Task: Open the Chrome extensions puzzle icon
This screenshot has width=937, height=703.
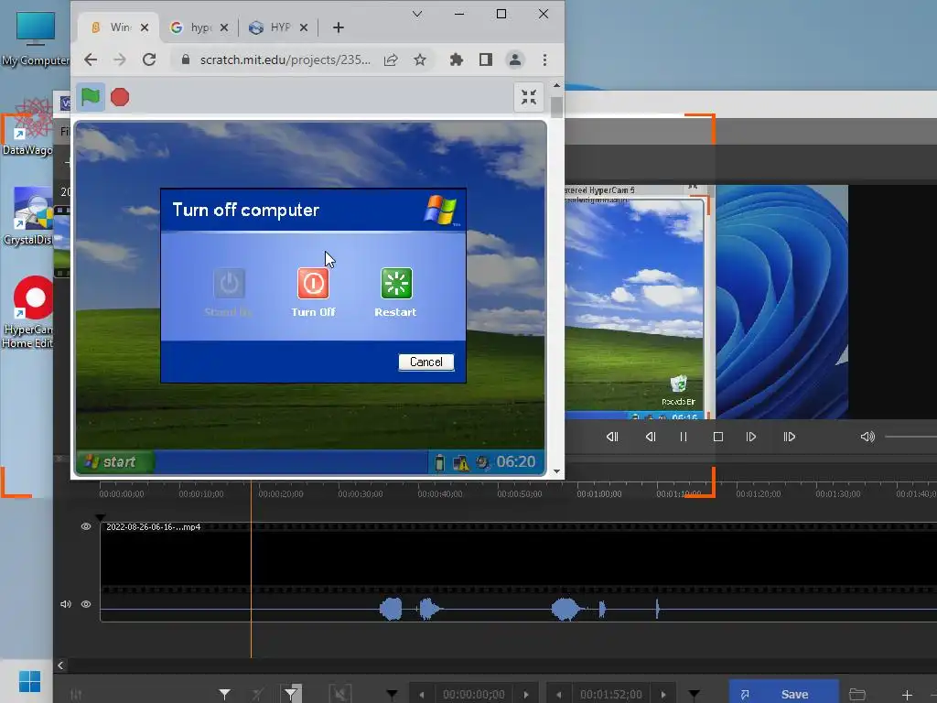Action: point(457,59)
